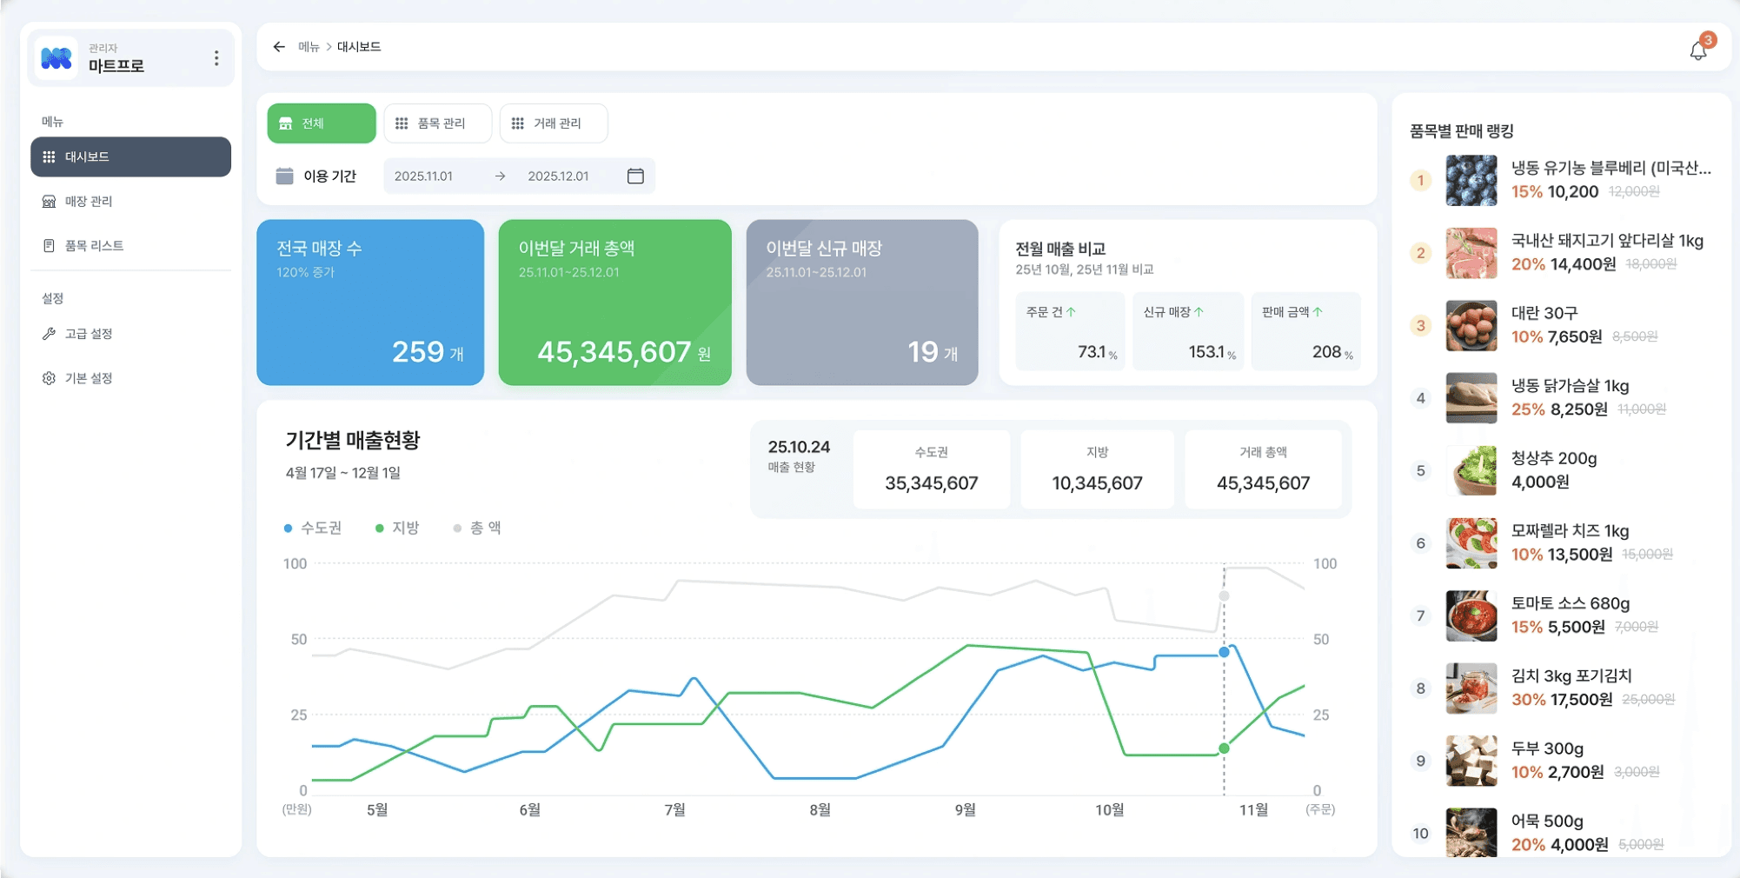Open 두부 300g ranking item
Viewport: 1740px width, 878px height.
1562,761
